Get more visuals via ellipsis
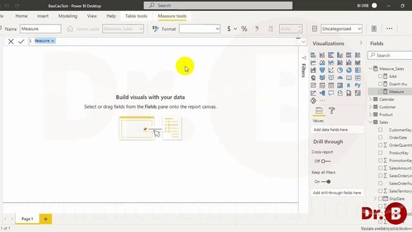 [x=322, y=101]
